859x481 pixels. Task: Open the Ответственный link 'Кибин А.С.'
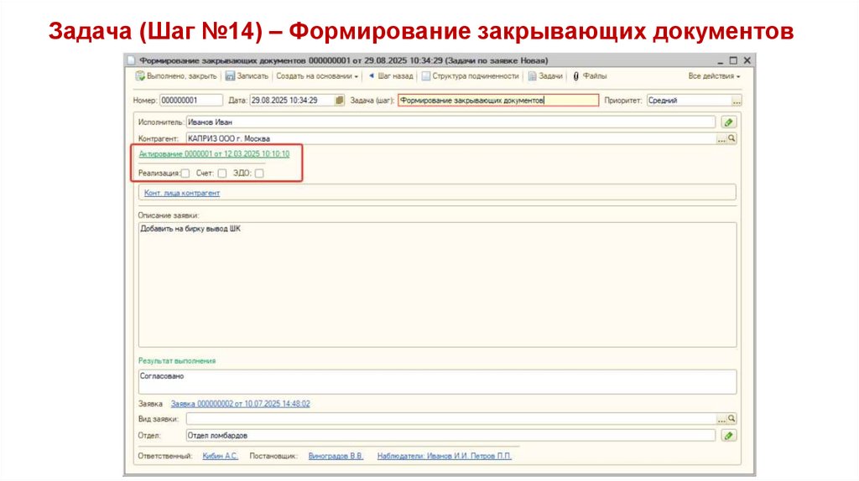[221, 456]
